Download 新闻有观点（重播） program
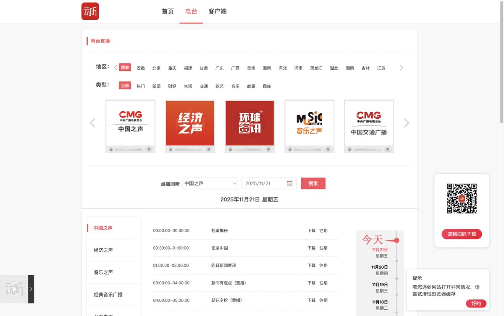 point(311,283)
